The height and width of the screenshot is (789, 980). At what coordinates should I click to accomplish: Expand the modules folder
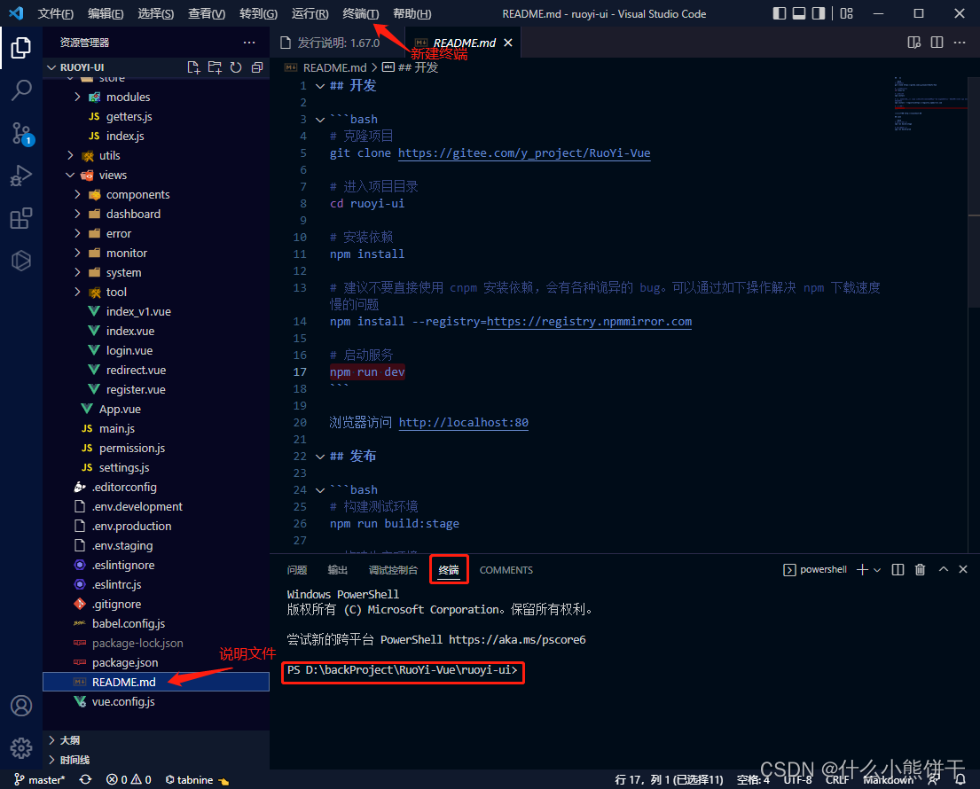[x=77, y=97]
